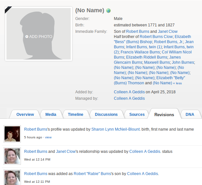Select the Sources tab
This screenshot has height=185, width=202.
click(x=137, y=115)
